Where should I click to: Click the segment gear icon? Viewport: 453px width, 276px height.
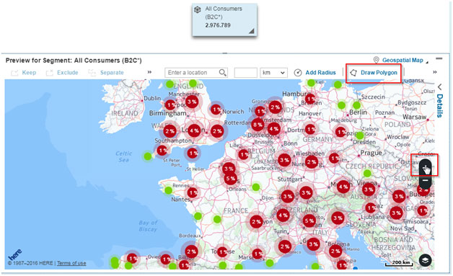(198, 10)
